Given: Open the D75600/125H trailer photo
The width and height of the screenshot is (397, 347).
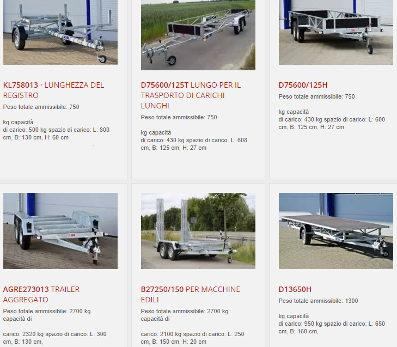Looking at the screenshot, I should 335,32.
